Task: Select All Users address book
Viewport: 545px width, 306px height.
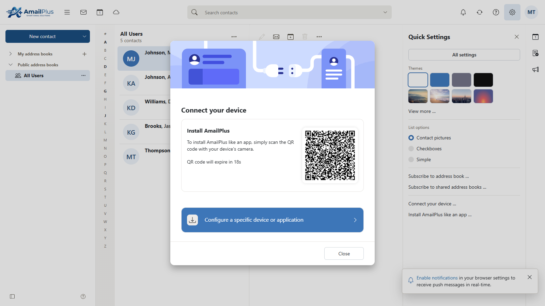Action: 48,75
